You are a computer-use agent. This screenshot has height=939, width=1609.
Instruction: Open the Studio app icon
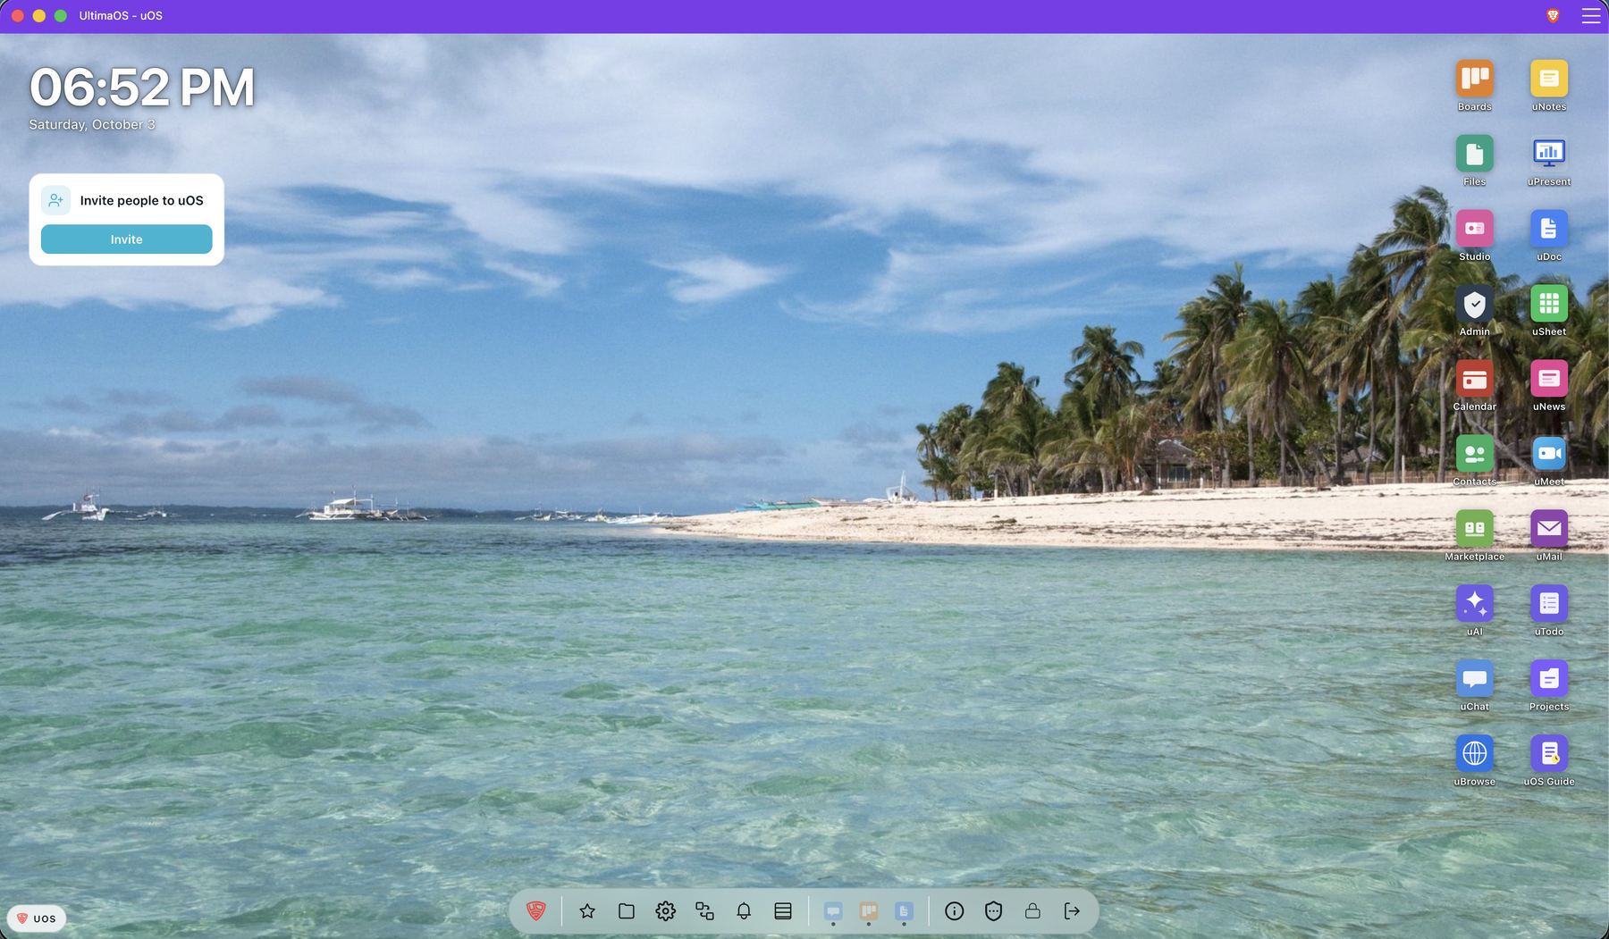[x=1474, y=229]
